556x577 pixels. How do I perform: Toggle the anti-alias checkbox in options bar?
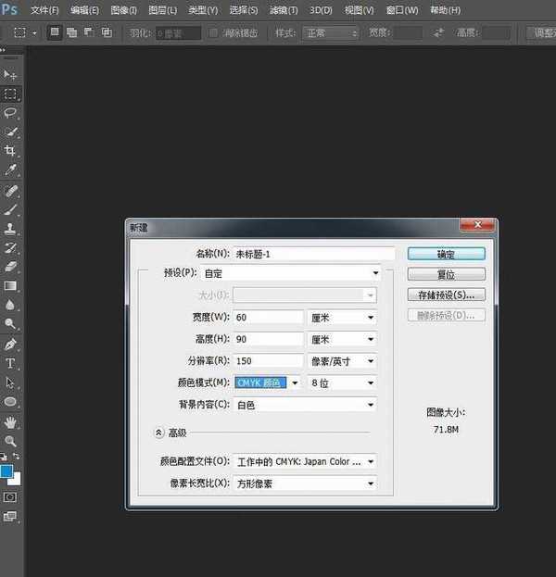click(216, 32)
